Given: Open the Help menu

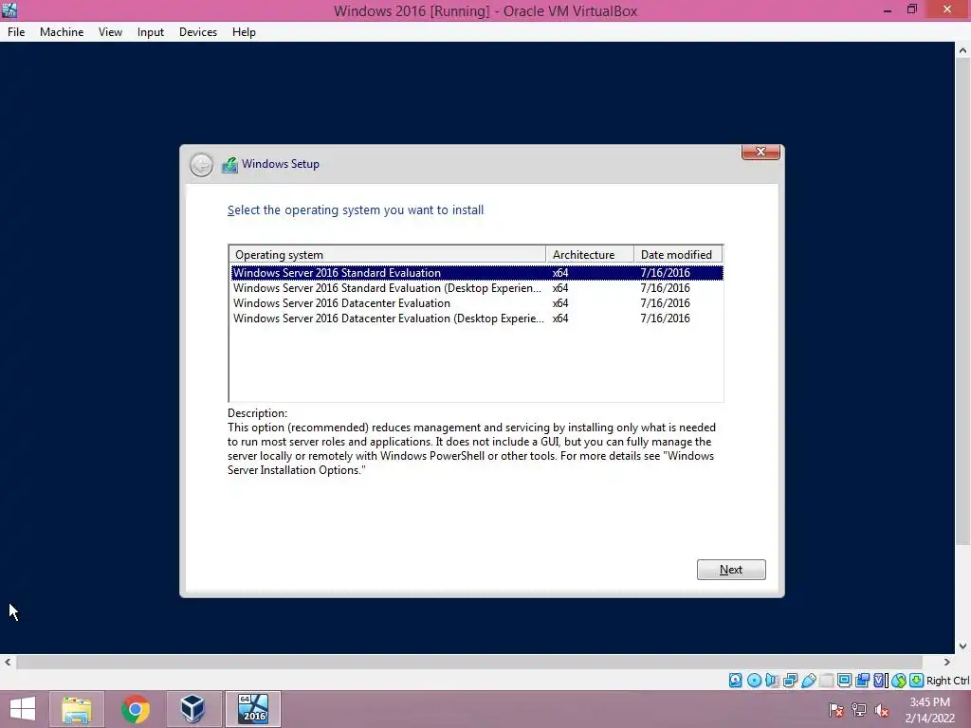Looking at the screenshot, I should (244, 32).
